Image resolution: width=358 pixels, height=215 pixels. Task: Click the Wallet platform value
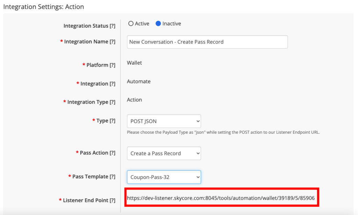[135, 63]
